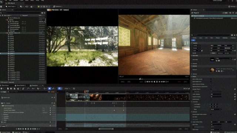Filter Sequencer tracks with funnel icon
This screenshot has width=237, height=133.
coord(49,92)
